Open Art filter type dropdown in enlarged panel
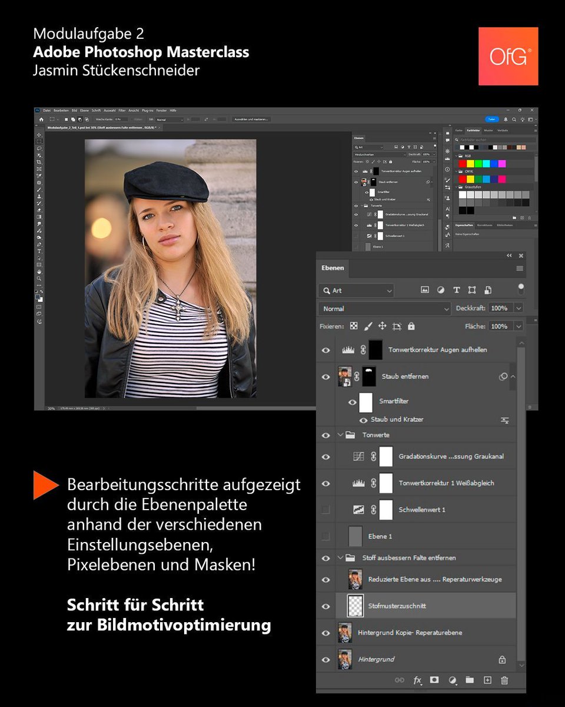565x707 pixels. pyautogui.click(x=357, y=290)
